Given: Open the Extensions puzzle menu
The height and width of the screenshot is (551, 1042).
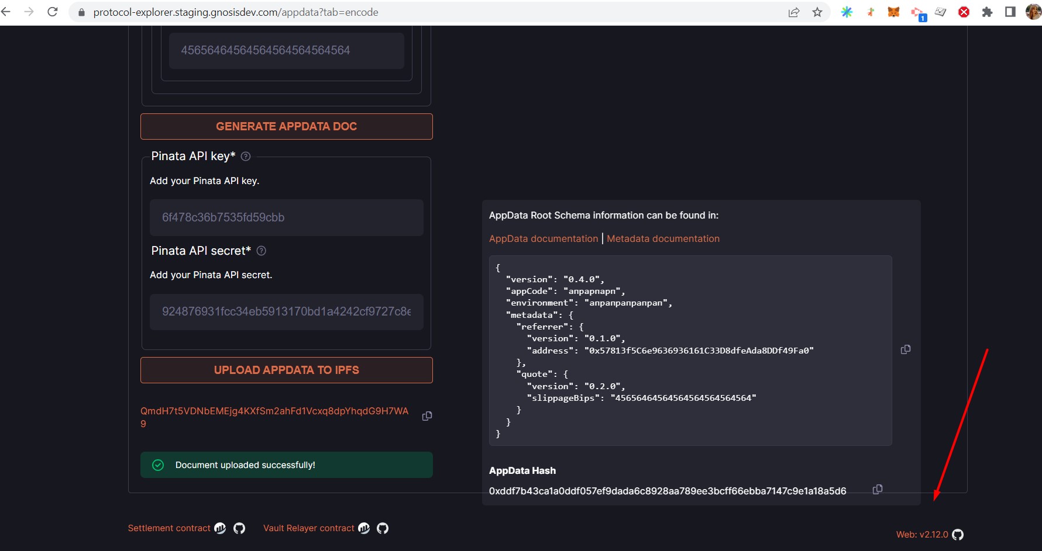Looking at the screenshot, I should point(987,12).
